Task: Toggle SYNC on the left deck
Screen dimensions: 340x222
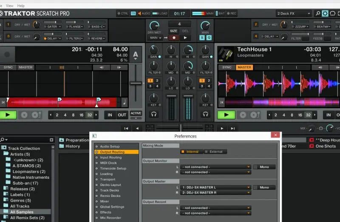Action: click(x=8, y=67)
